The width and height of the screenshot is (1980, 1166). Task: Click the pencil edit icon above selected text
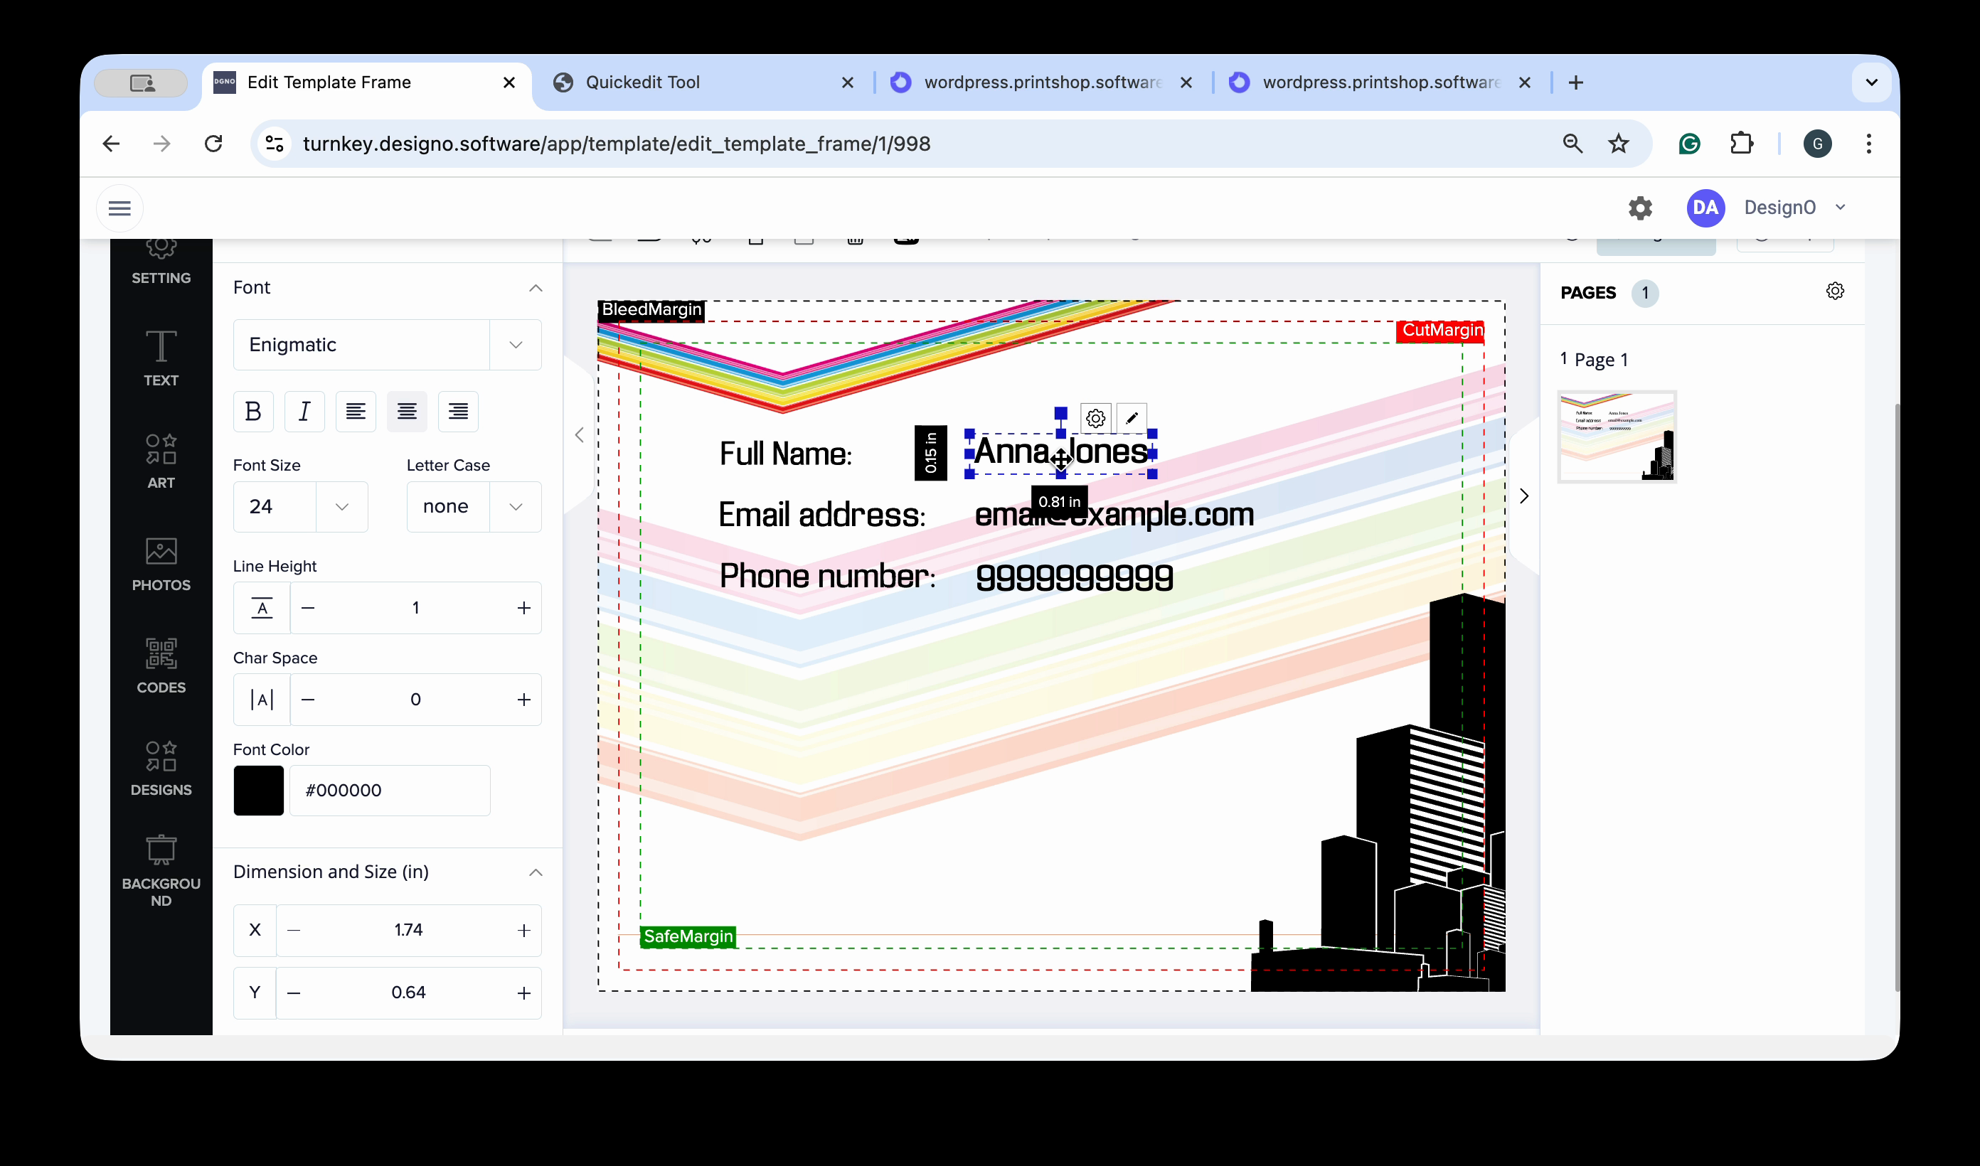(1132, 418)
